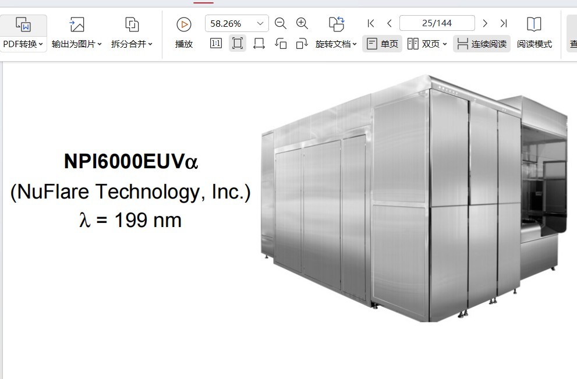Toggle 连续阅读 continuous reading
577x379 pixels.
(x=482, y=44)
